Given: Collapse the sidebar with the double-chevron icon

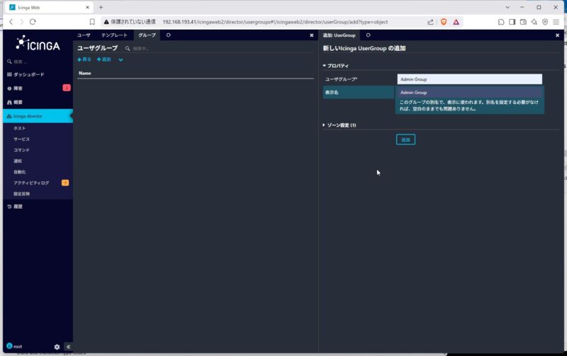Looking at the screenshot, I should point(68,347).
